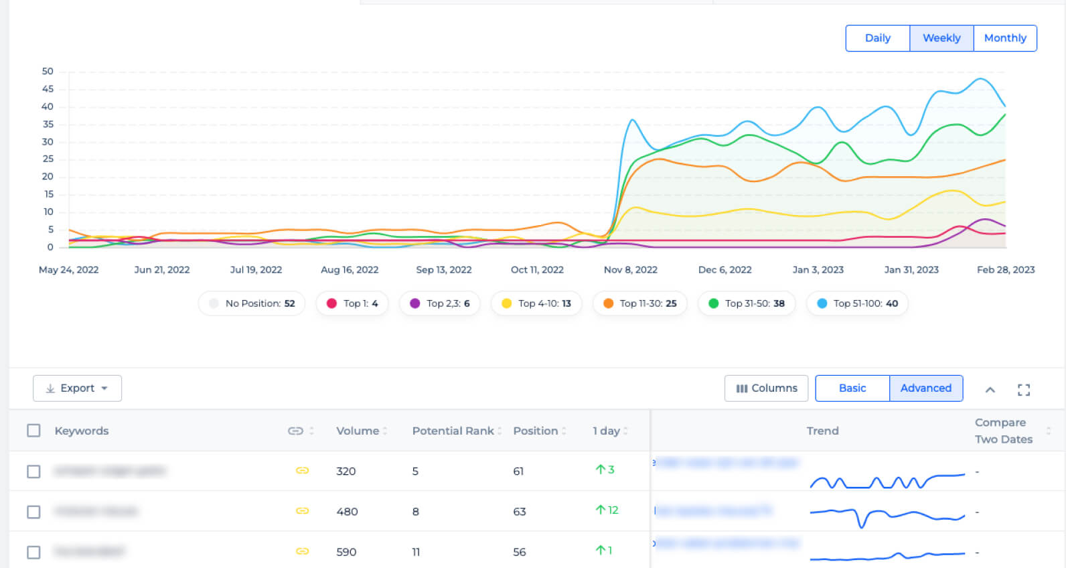The height and width of the screenshot is (568, 1066).
Task: Click the up 12 change value
Action: pos(607,510)
